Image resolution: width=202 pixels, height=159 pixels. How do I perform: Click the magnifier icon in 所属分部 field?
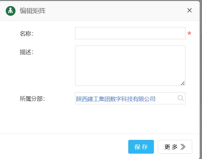180,98
